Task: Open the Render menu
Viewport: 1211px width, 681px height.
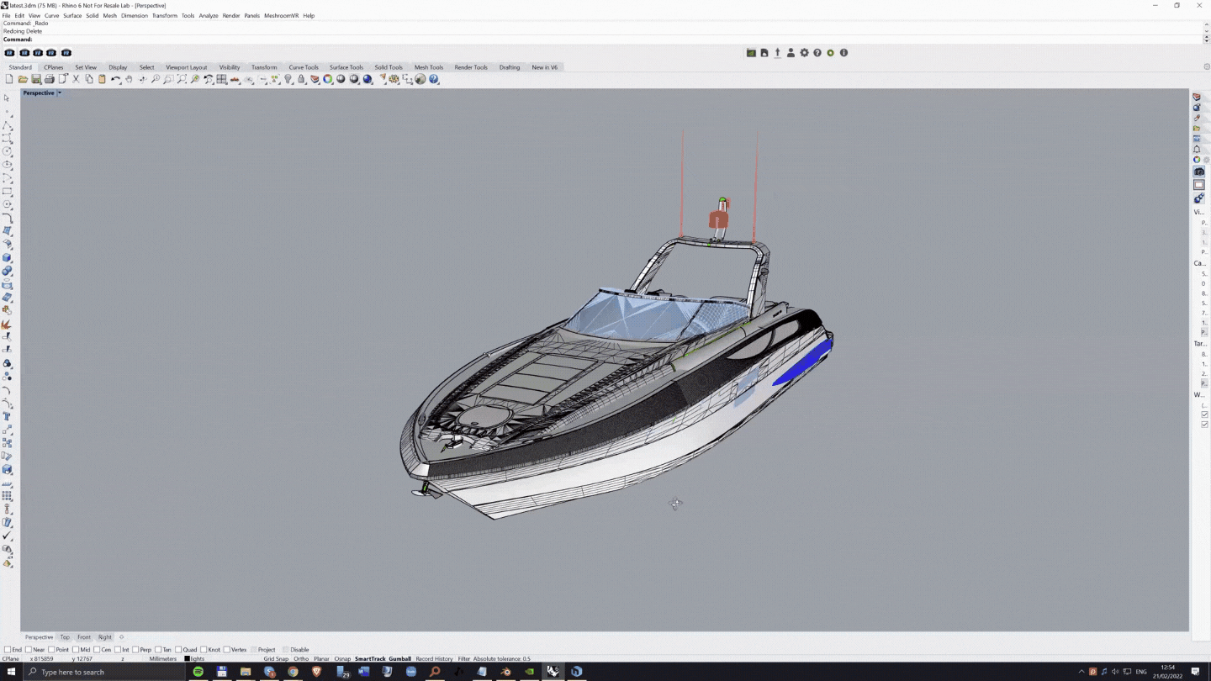Action: point(230,15)
